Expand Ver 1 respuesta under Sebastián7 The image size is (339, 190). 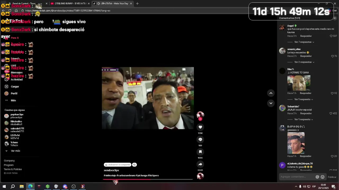[x=304, y=120]
